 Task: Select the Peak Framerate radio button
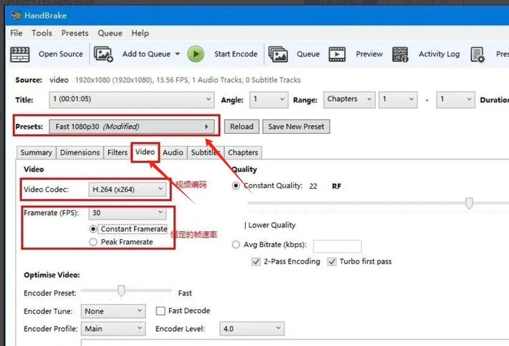[93, 242]
